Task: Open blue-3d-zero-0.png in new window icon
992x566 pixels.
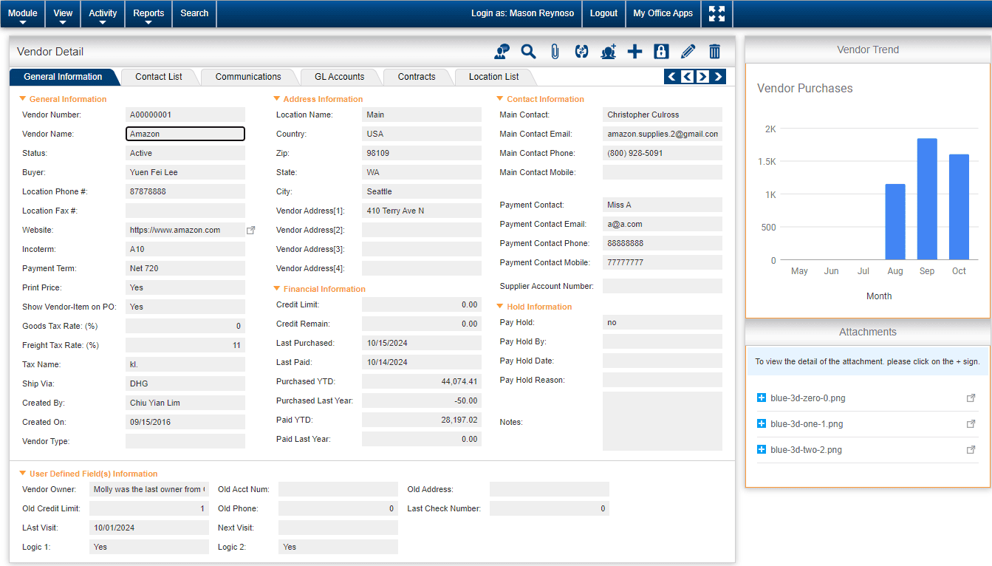Action: click(971, 398)
